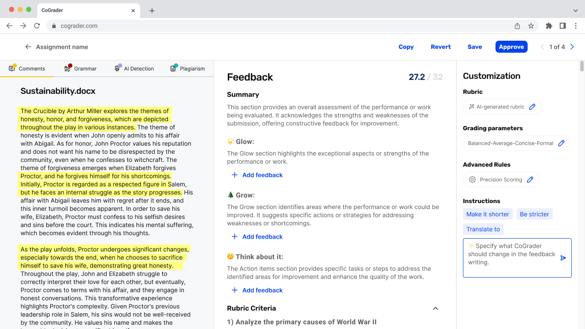
Task: Open the browser tab search chevron
Action: 576,9
